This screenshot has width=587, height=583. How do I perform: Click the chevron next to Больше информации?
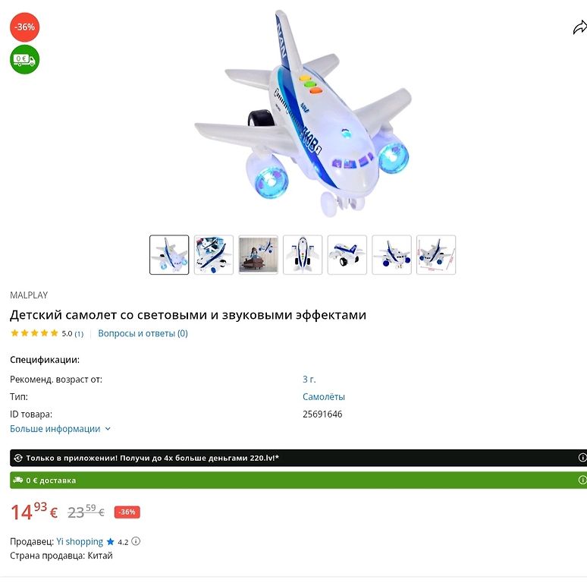coord(108,429)
